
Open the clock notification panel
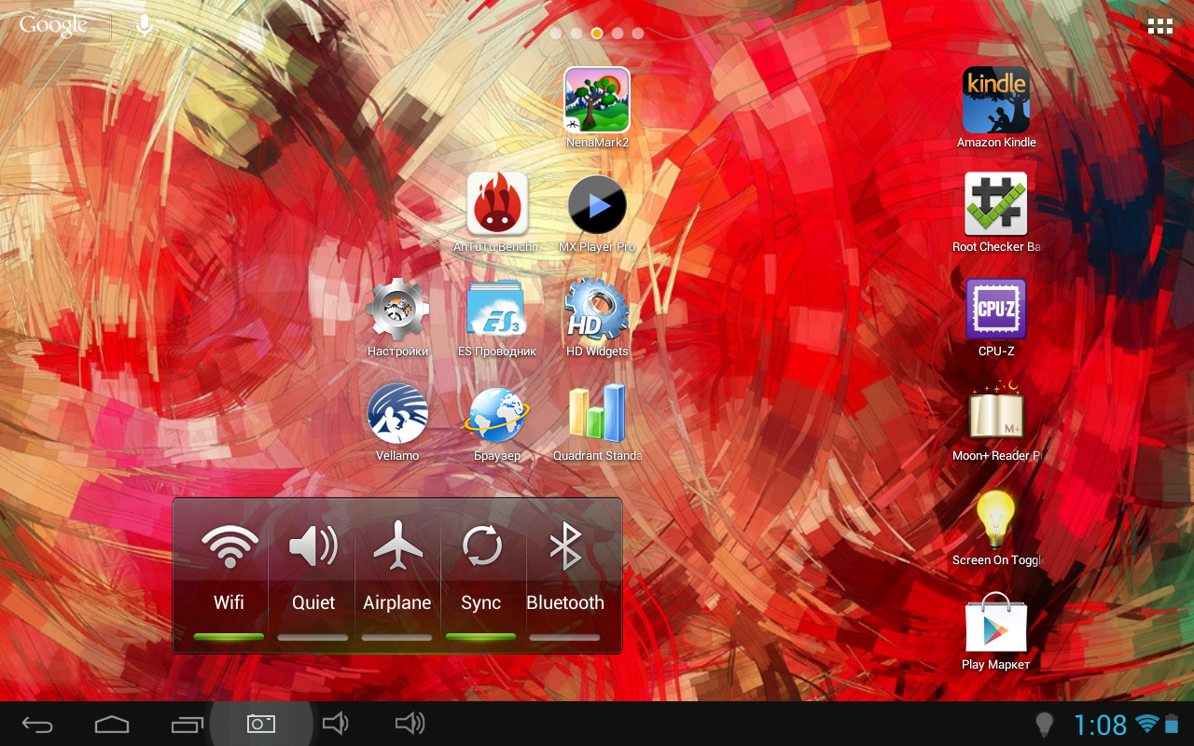click(x=1100, y=725)
